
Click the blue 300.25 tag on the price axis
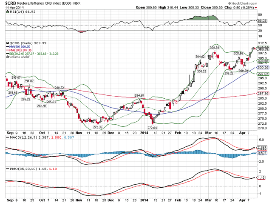point(263,68)
